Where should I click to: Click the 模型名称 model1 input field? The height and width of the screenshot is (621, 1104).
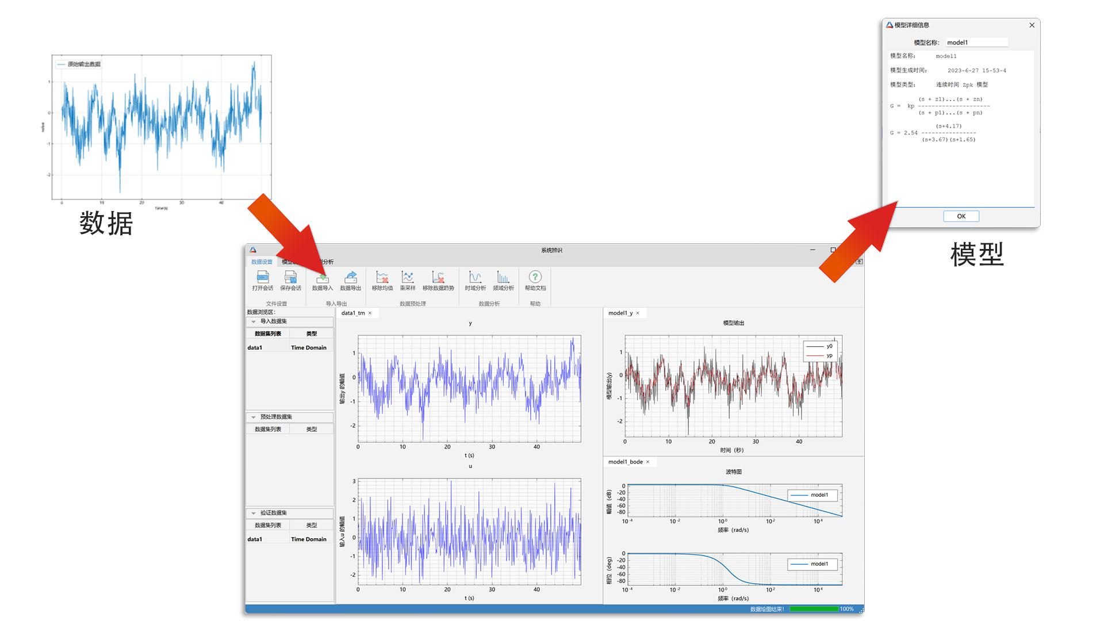pyautogui.click(x=976, y=42)
